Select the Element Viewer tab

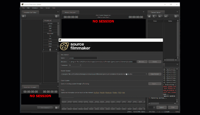coord(156,12)
